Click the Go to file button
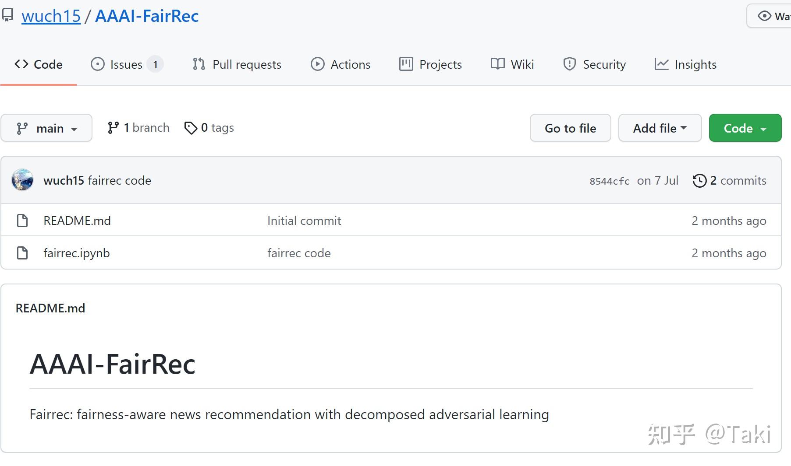791x466 pixels. [571, 128]
